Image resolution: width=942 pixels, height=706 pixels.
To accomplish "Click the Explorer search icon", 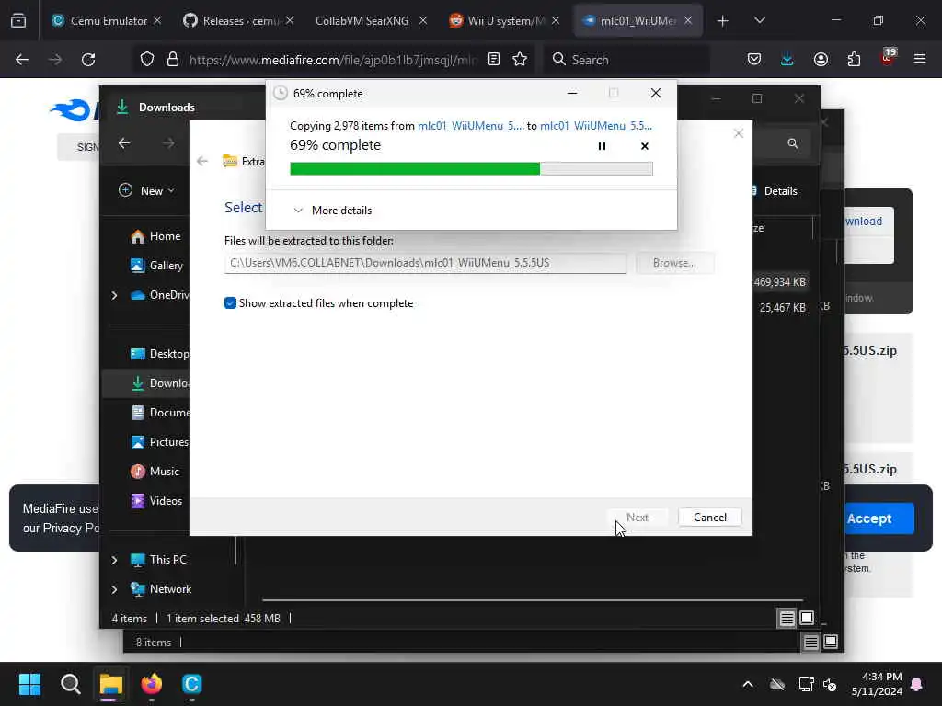I will pyautogui.click(x=793, y=143).
